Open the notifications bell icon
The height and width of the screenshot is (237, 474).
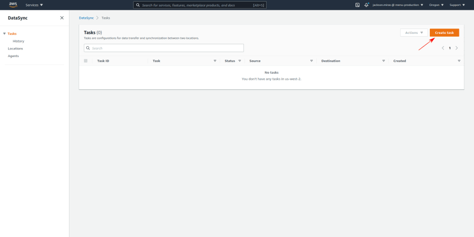pyautogui.click(x=366, y=5)
